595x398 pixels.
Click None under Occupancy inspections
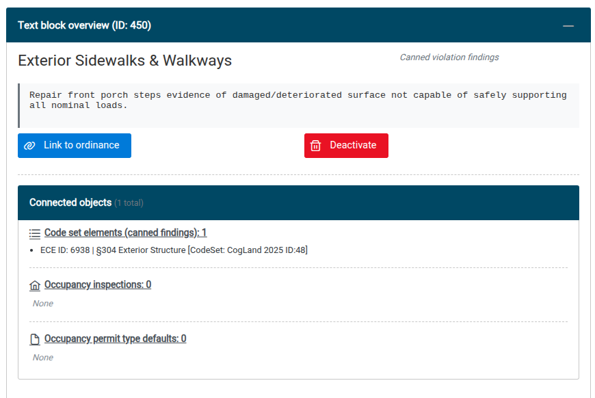[x=43, y=304]
